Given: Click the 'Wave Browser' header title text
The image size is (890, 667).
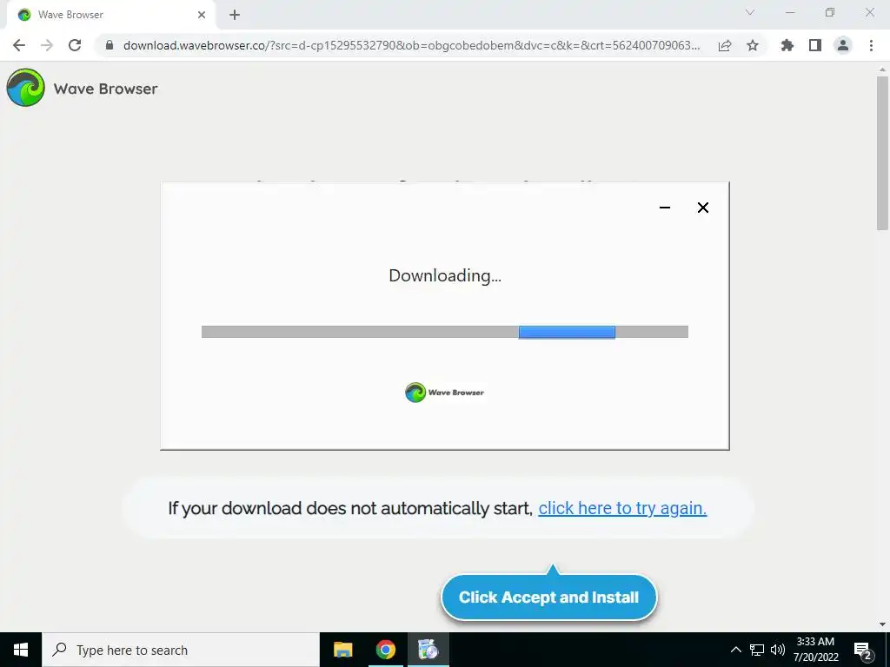Looking at the screenshot, I should point(105,89).
